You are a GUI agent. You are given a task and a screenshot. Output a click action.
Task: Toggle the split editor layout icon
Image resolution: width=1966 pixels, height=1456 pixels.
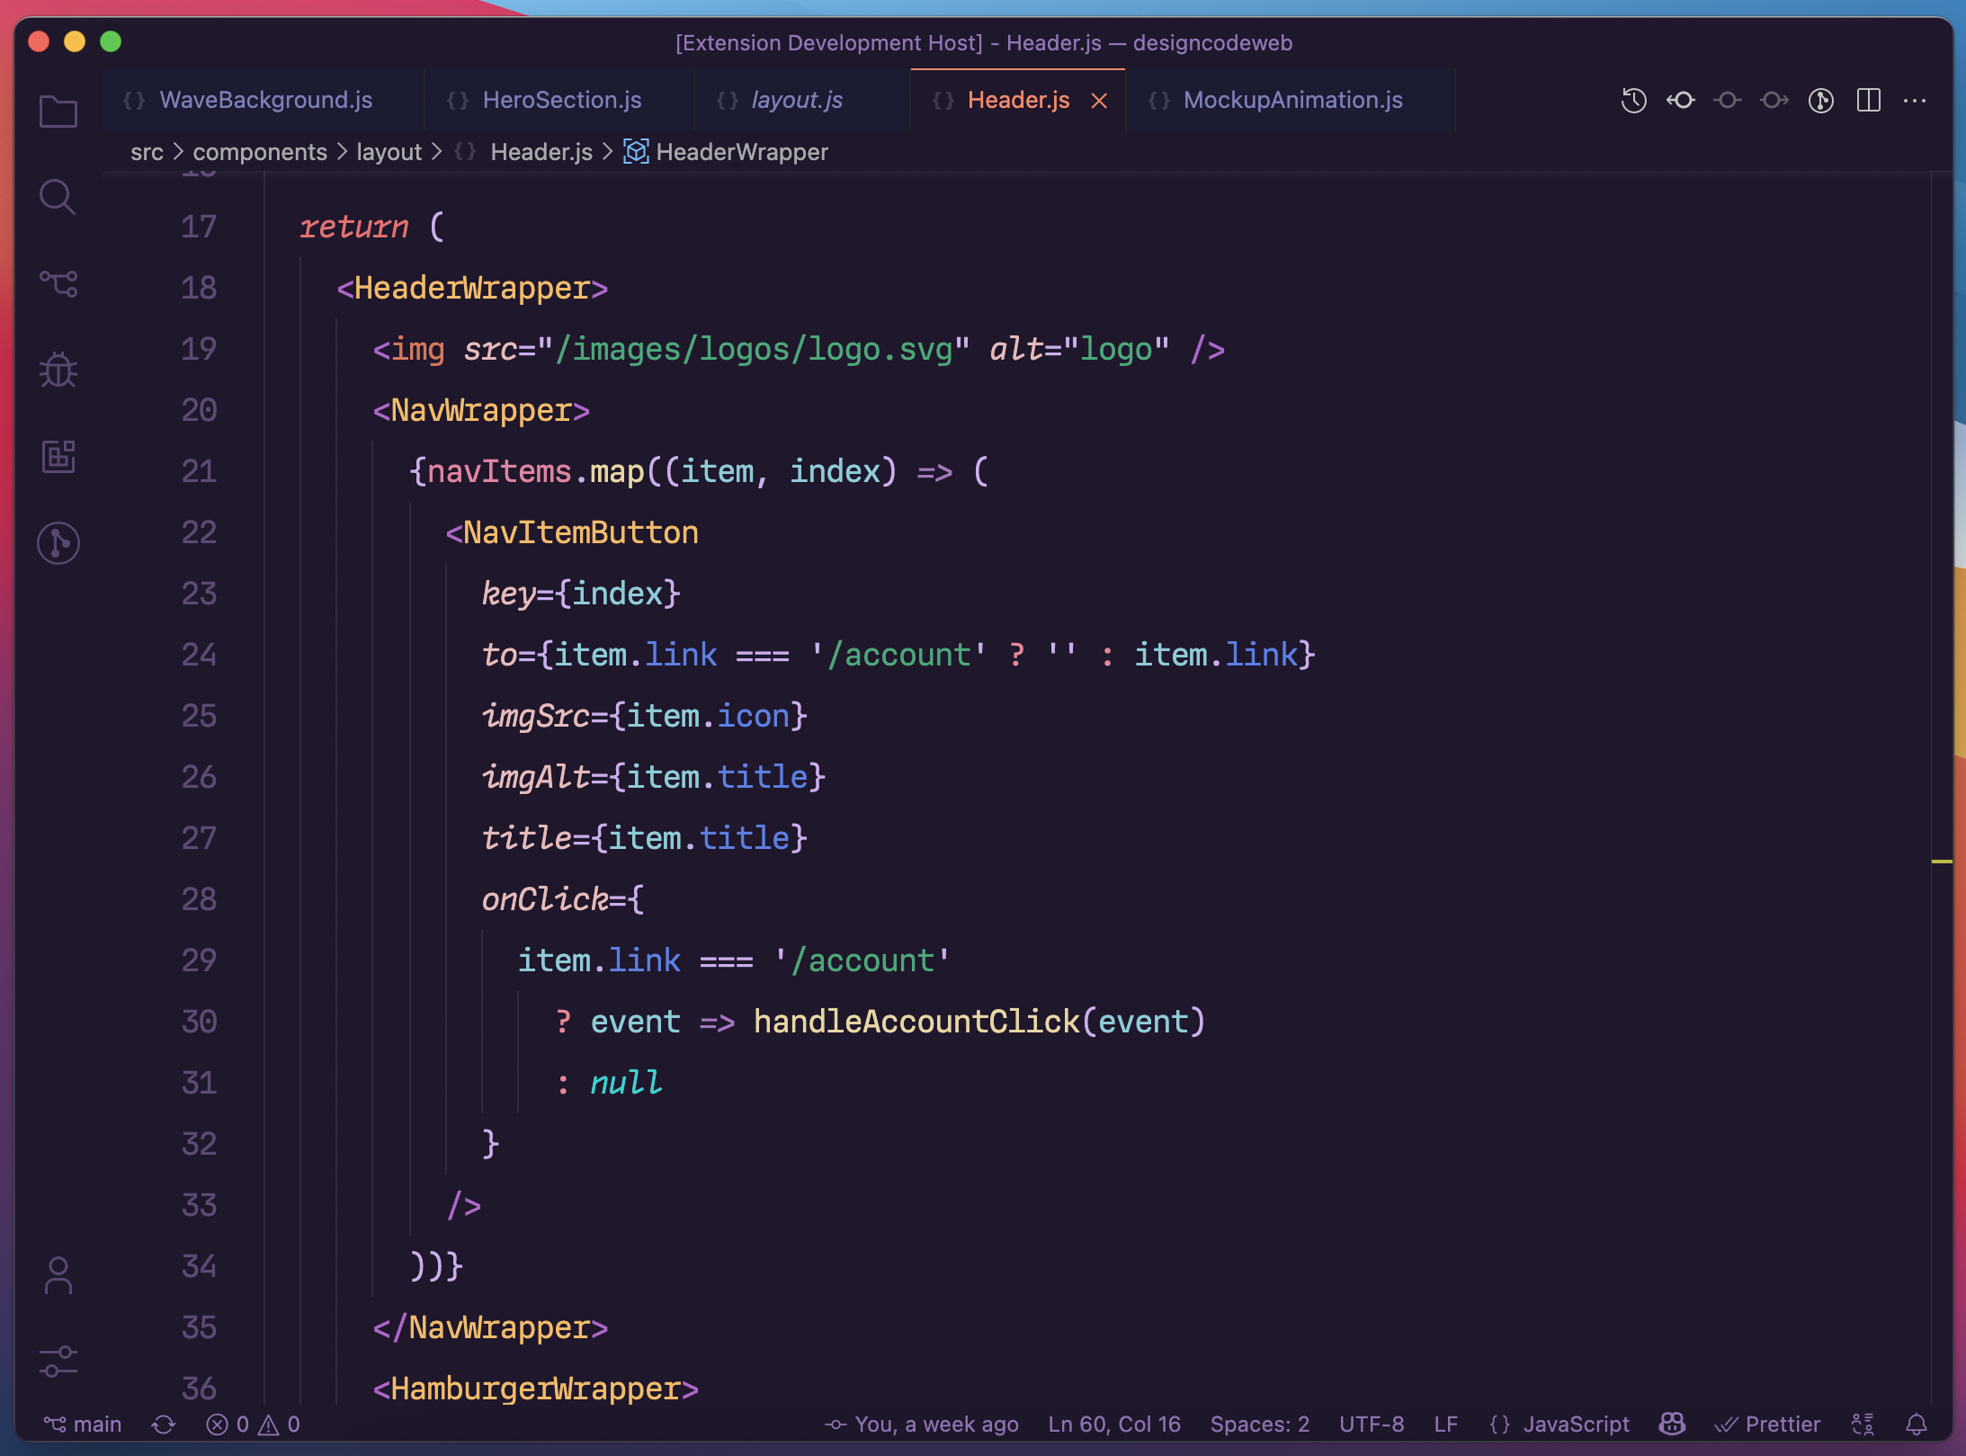point(1868,100)
